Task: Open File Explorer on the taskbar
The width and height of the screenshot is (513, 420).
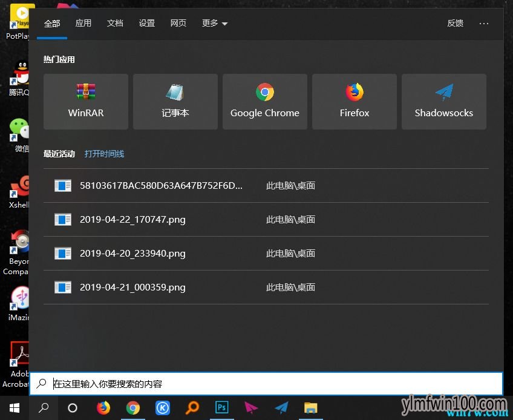Action: [311, 408]
